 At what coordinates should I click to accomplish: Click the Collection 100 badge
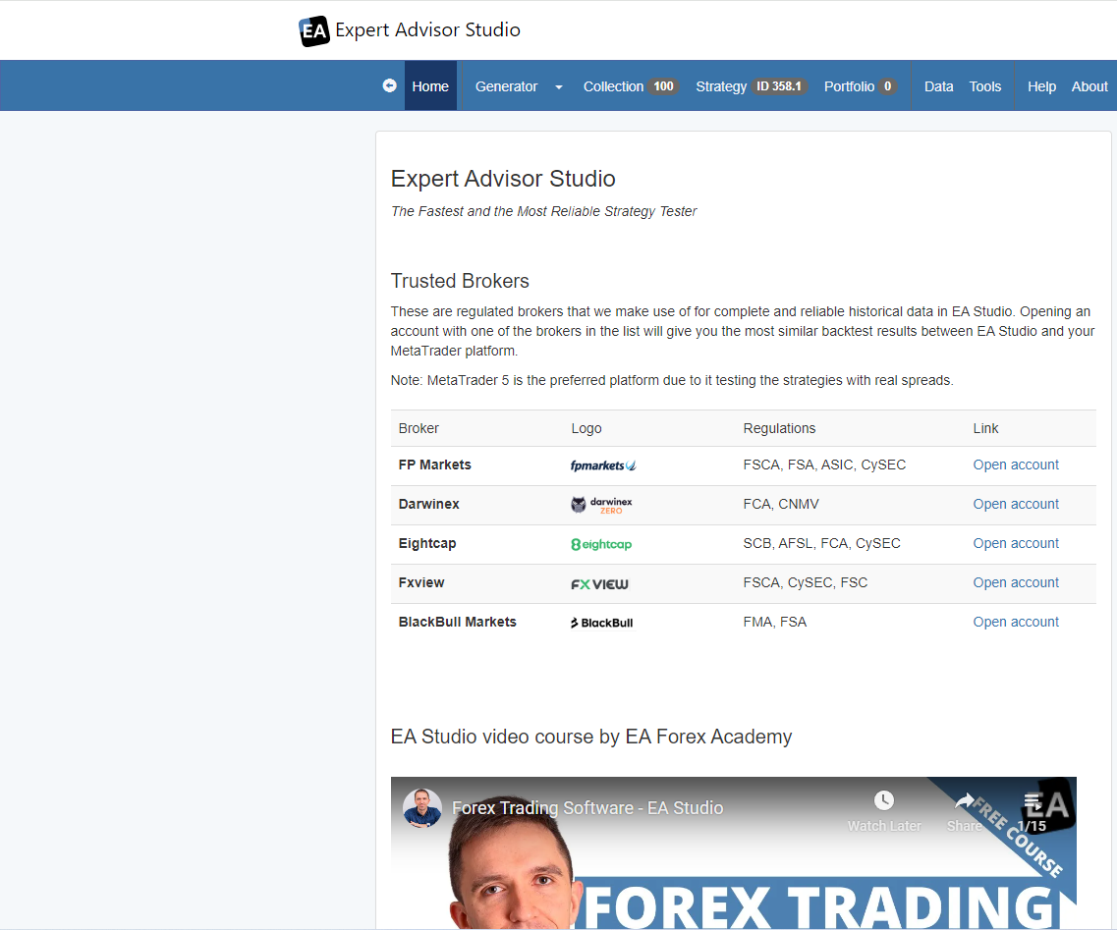pos(663,86)
